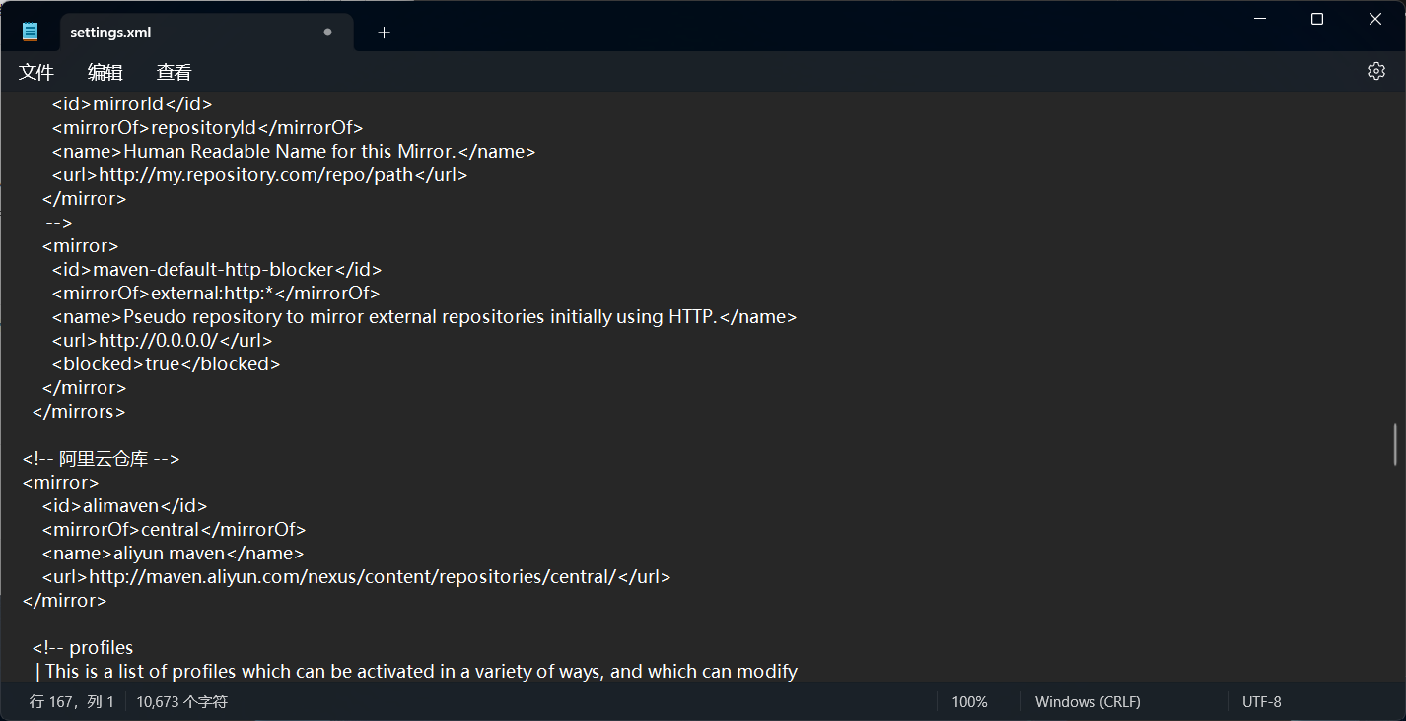Open the settings gear icon
The height and width of the screenshot is (721, 1406).
(1375, 71)
